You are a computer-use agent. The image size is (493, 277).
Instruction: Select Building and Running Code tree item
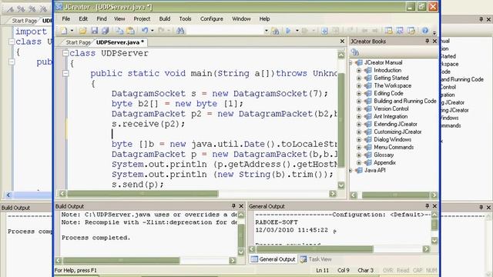pyautogui.click(x=405, y=101)
